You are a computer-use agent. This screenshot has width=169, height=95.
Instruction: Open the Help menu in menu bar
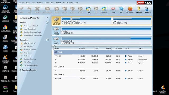tap(77, 3)
